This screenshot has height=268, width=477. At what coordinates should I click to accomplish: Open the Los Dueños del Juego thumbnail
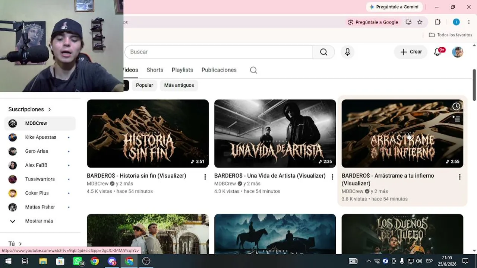click(x=402, y=234)
